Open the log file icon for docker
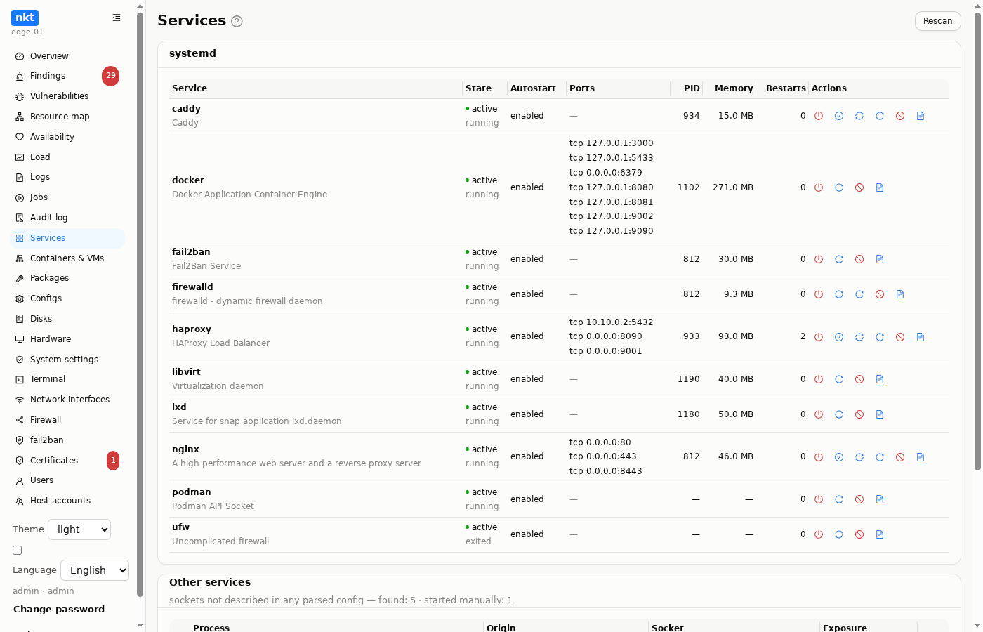The width and height of the screenshot is (983, 632). tap(880, 187)
